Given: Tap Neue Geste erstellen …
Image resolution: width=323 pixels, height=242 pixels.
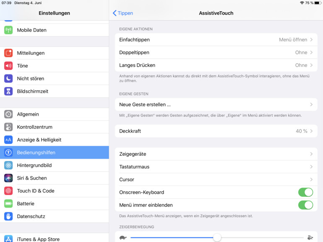Looking at the screenshot, I should click(x=145, y=105).
